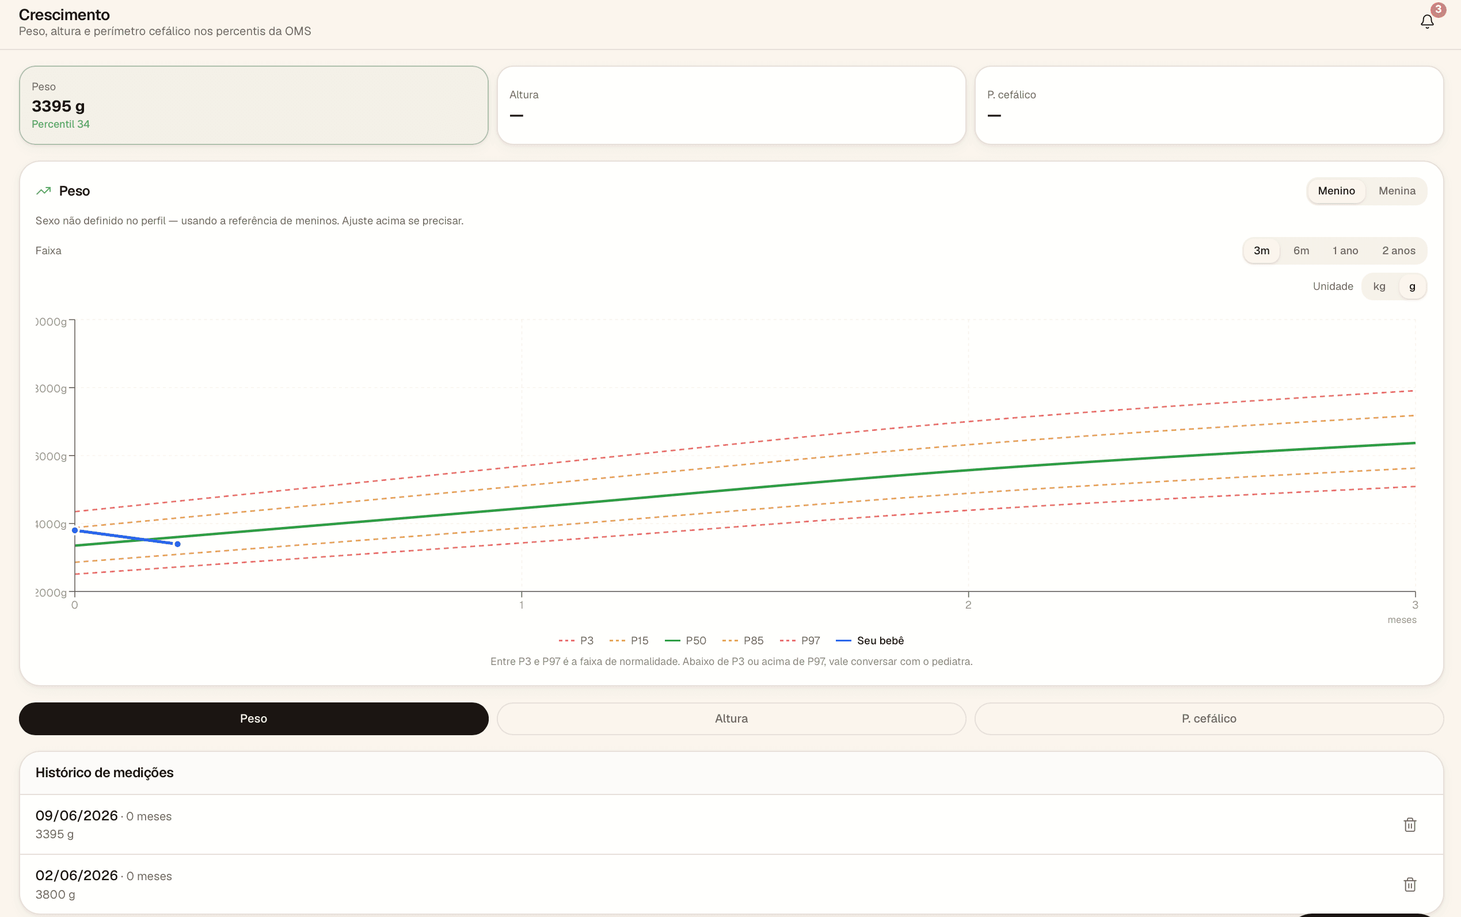Click the 02/06/2026 measurement row
The height and width of the screenshot is (917, 1461).
731,884
